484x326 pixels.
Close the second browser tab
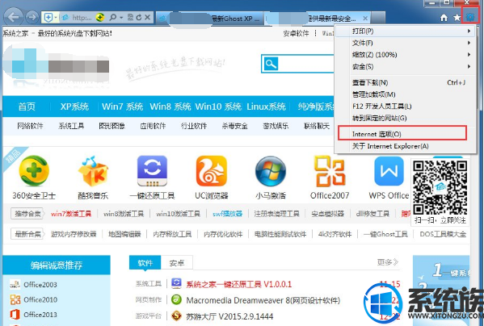(x=365, y=19)
